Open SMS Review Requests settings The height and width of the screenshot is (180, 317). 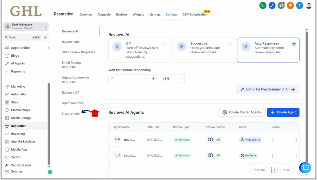(x=78, y=52)
